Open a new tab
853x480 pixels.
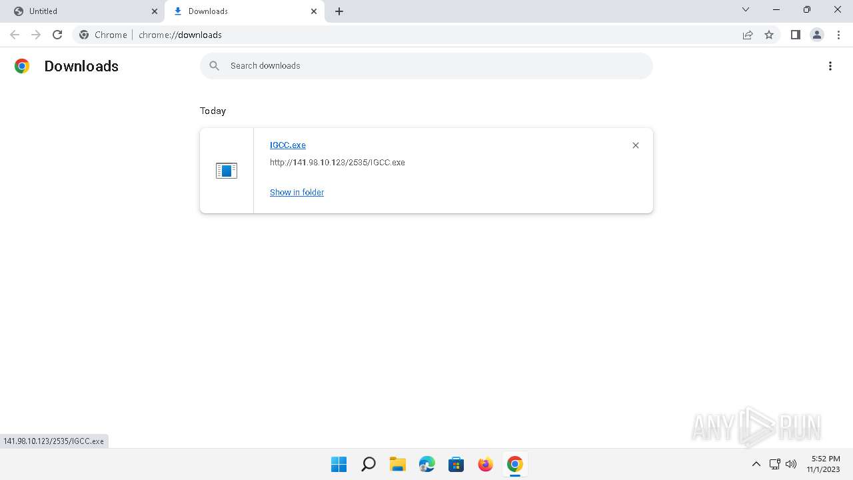tap(339, 11)
